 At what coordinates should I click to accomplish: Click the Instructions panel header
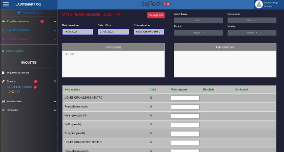click(113, 47)
